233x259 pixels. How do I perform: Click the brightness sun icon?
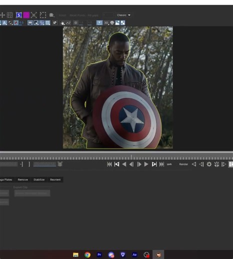(76, 23)
